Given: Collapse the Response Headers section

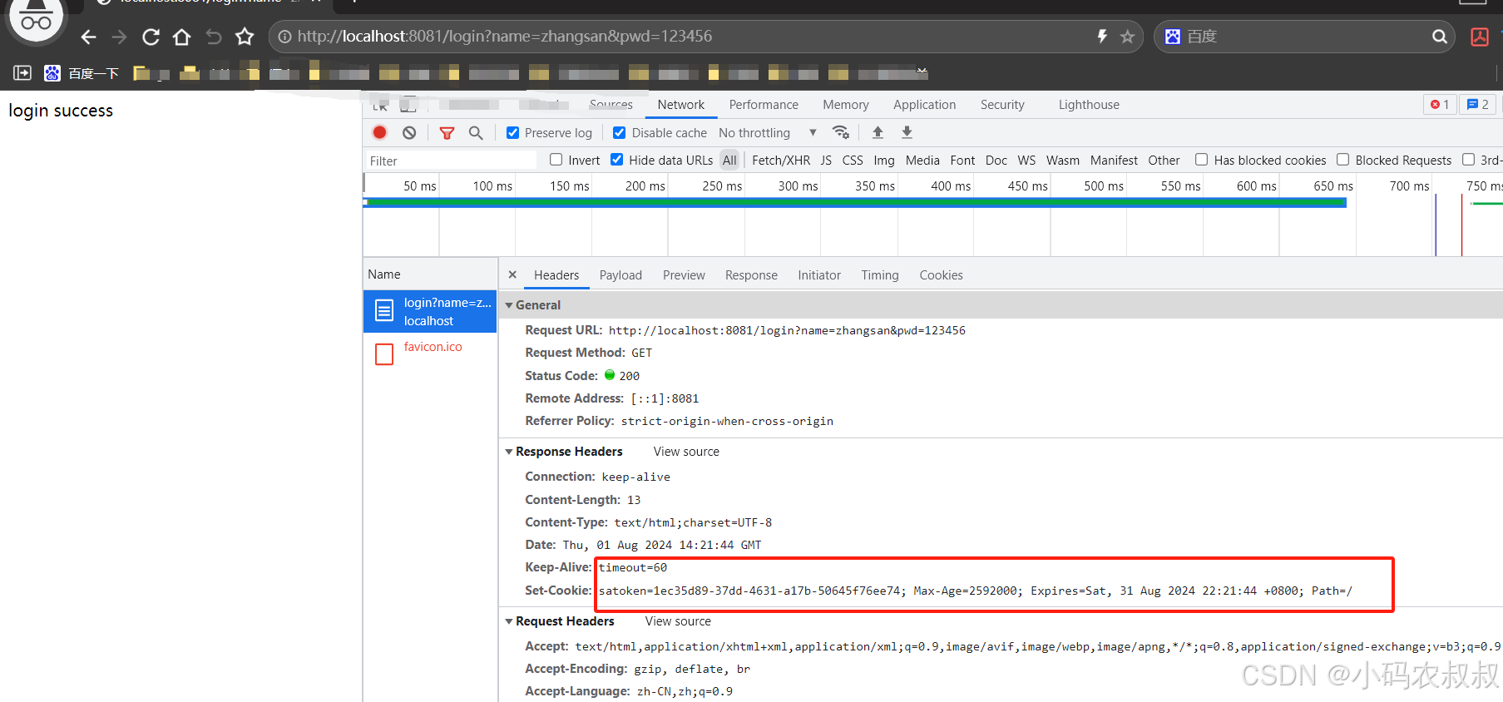Looking at the screenshot, I should [509, 452].
